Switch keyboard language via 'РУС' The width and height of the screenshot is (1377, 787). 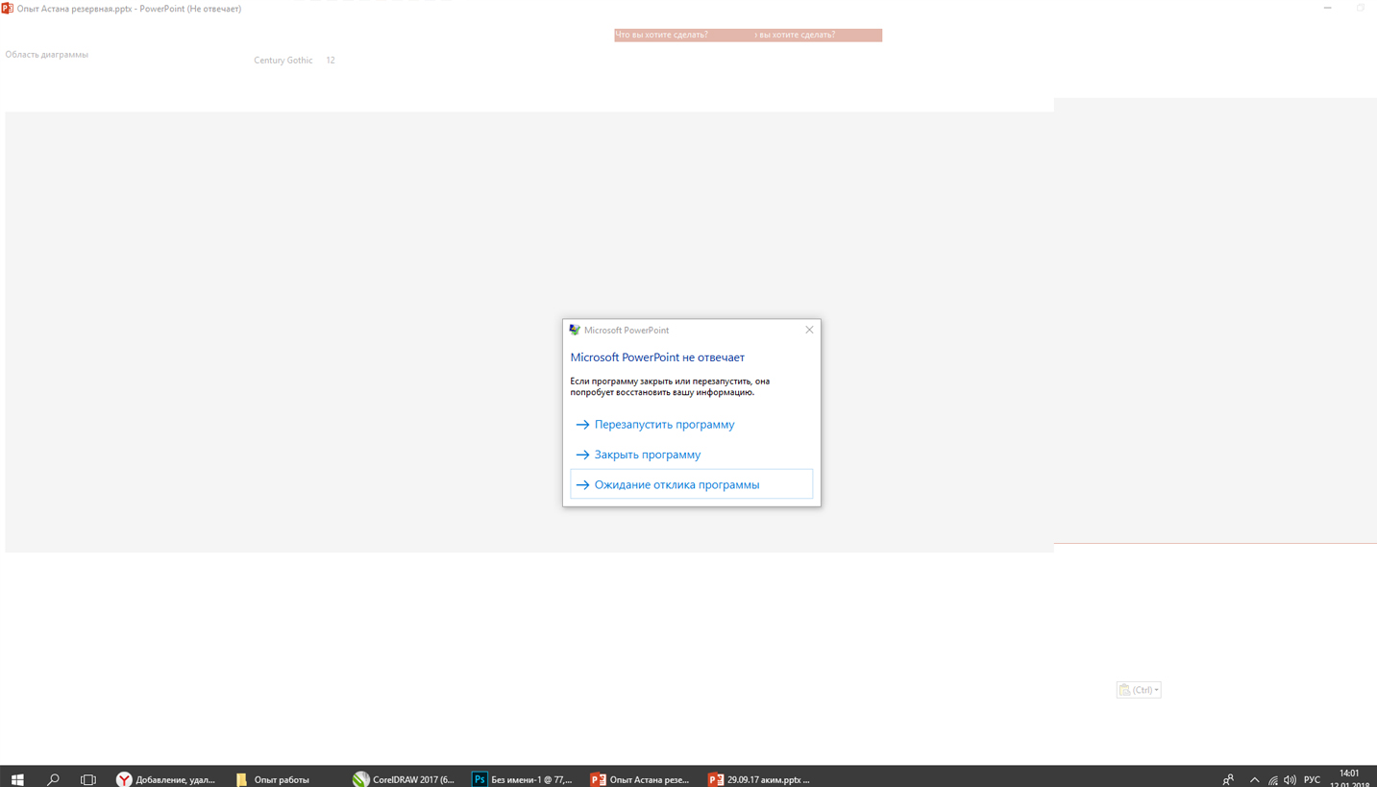pyautogui.click(x=1312, y=779)
